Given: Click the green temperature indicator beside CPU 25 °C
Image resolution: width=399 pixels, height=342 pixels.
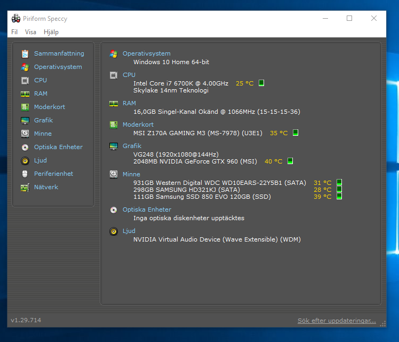Looking at the screenshot, I should pos(261,83).
